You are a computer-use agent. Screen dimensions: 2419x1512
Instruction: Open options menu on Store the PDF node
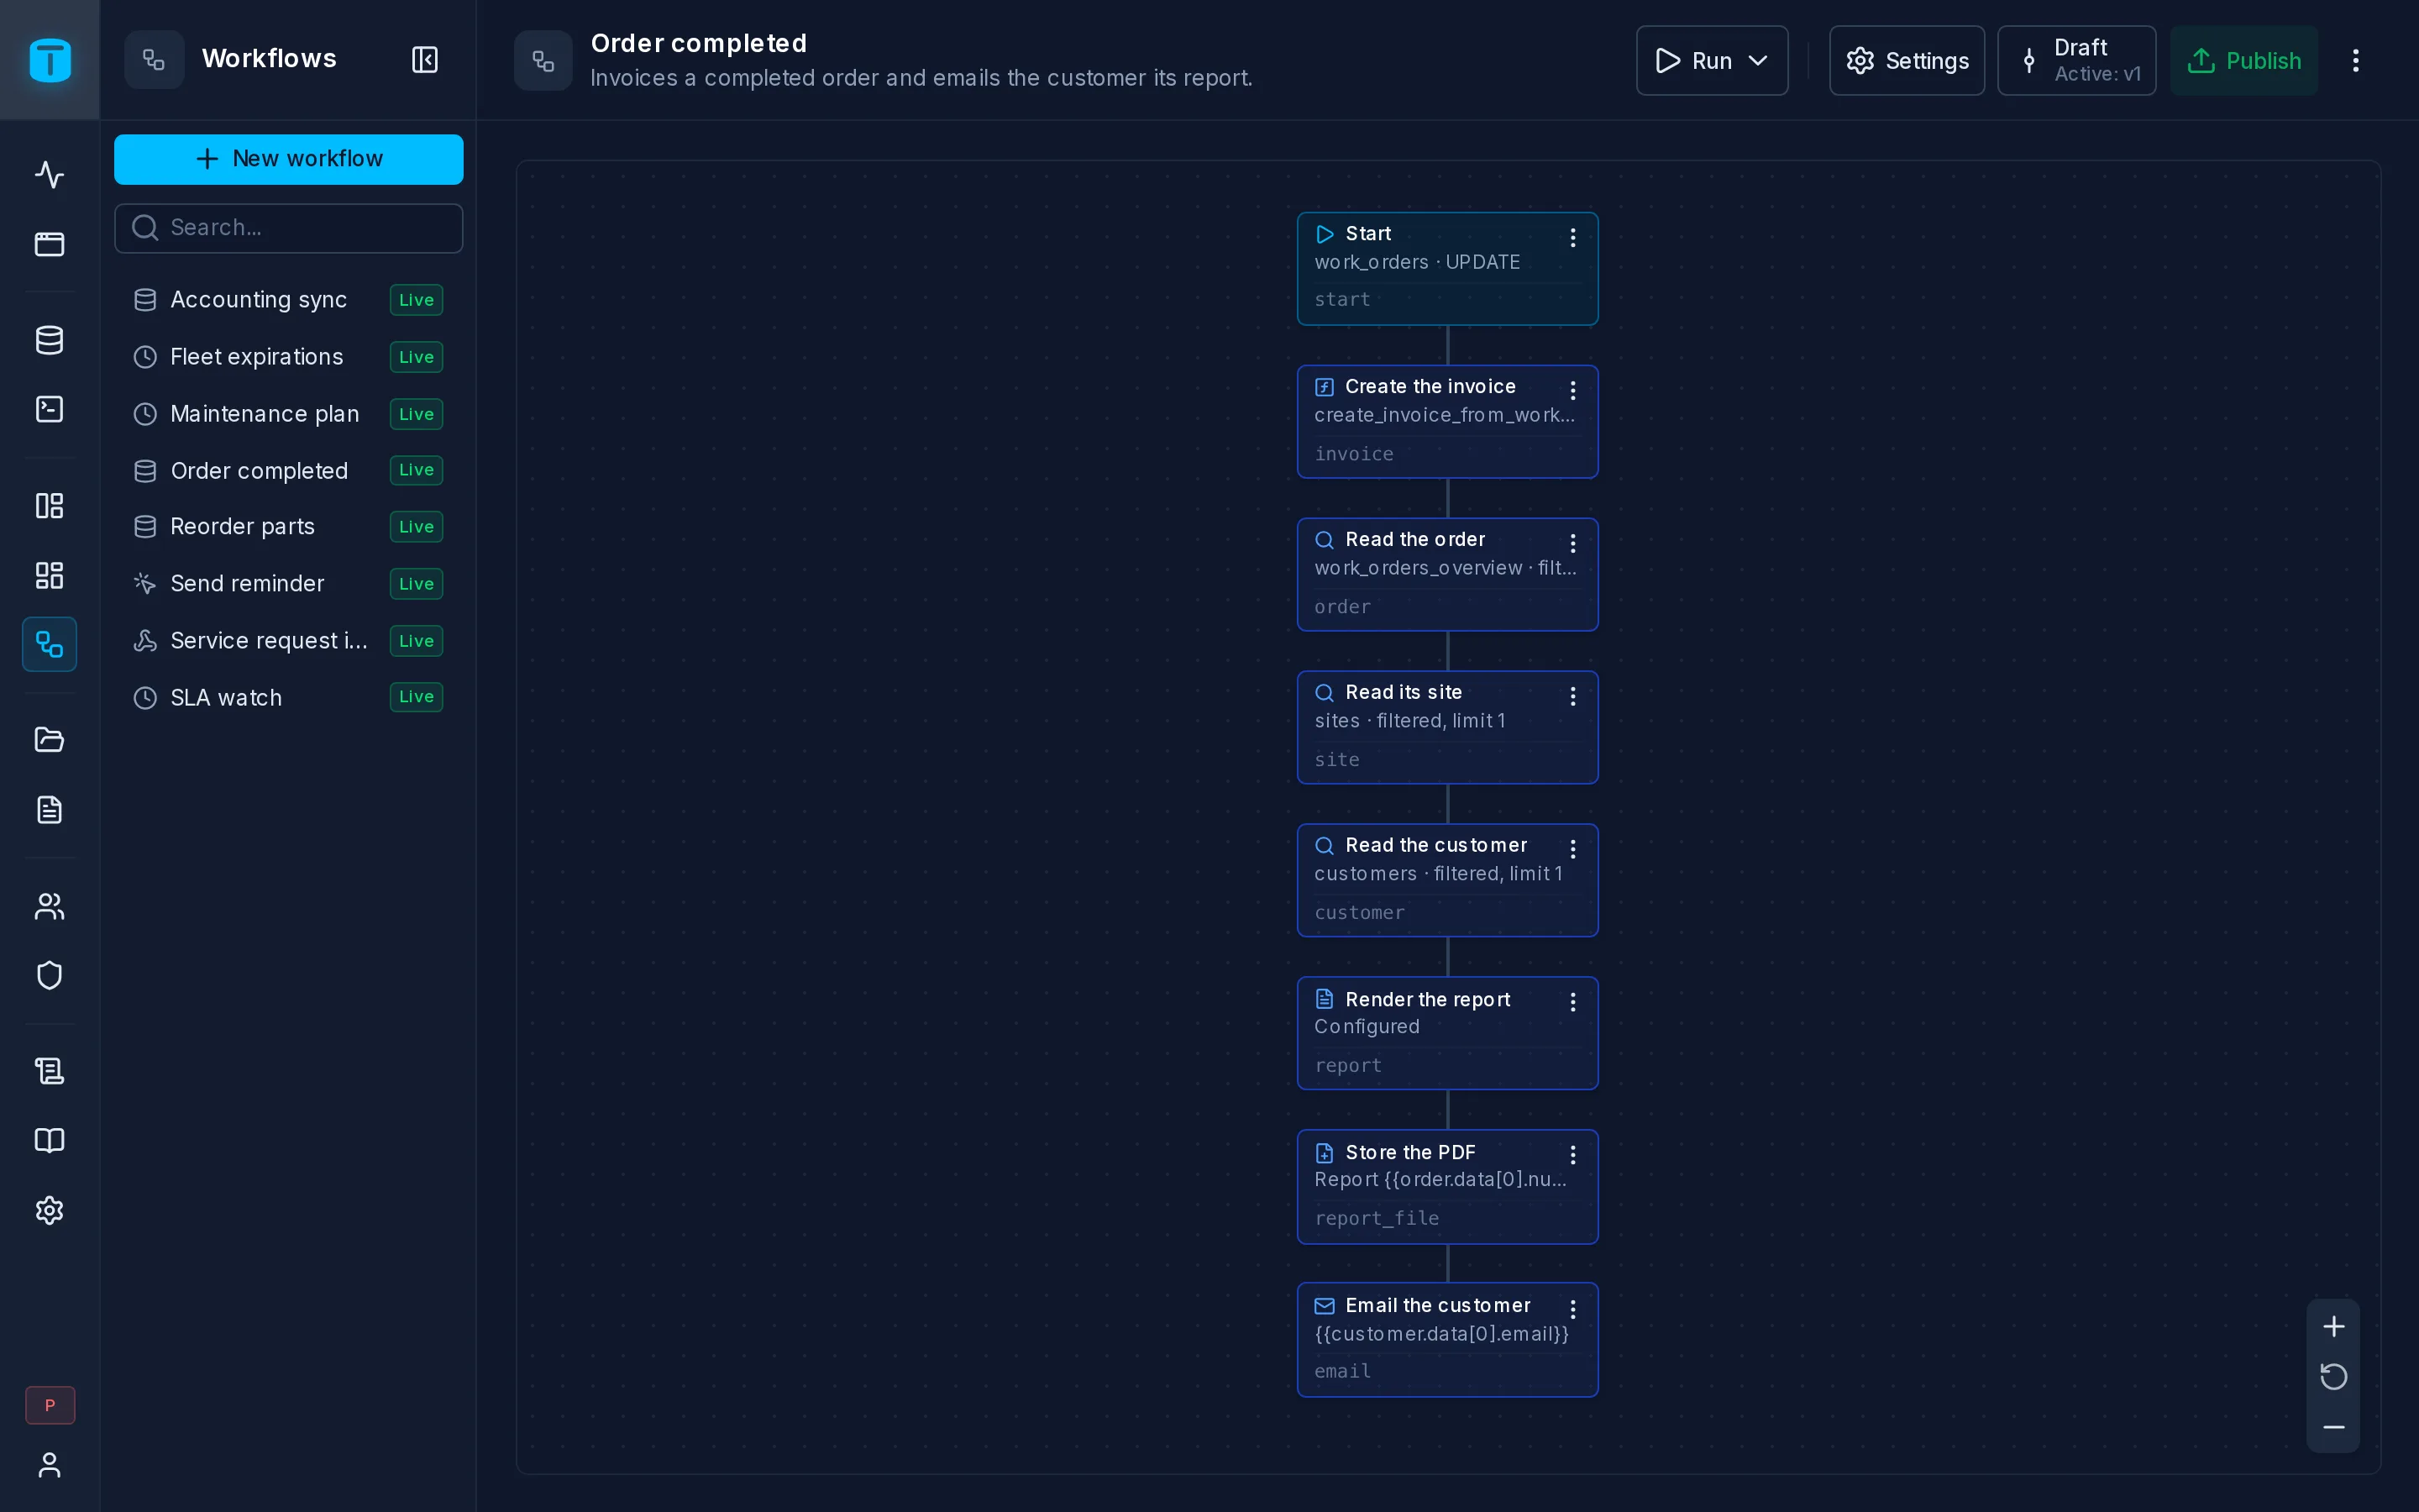coord(1572,1156)
